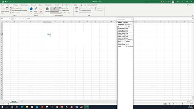Expand the formula bar chevron
Viewport: 194px width, 109px height.
(193, 18)
